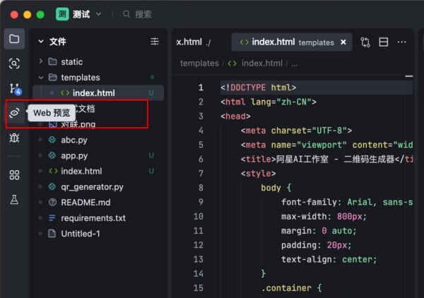Open the testing flask icon

click(14, 200)
